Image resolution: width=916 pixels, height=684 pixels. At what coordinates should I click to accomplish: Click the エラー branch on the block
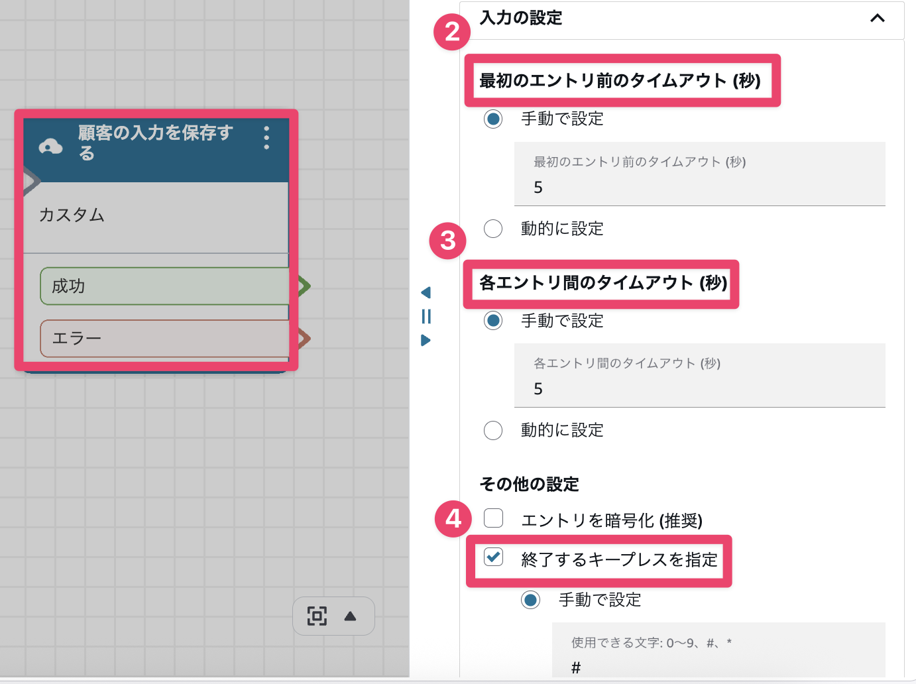click(x=164, y=339)
